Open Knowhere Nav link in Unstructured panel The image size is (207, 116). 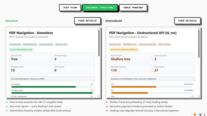[x=115, y=44]
